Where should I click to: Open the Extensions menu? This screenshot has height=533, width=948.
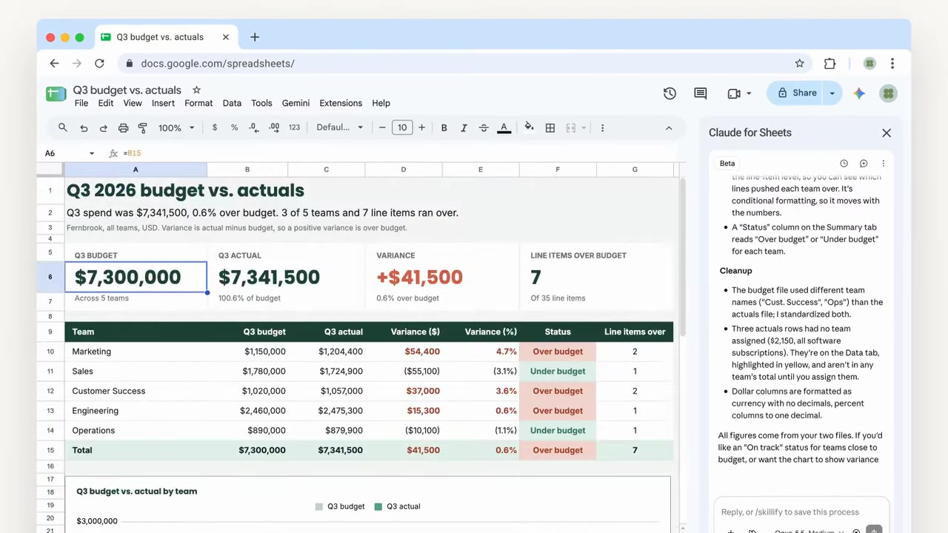coord(341,103)
